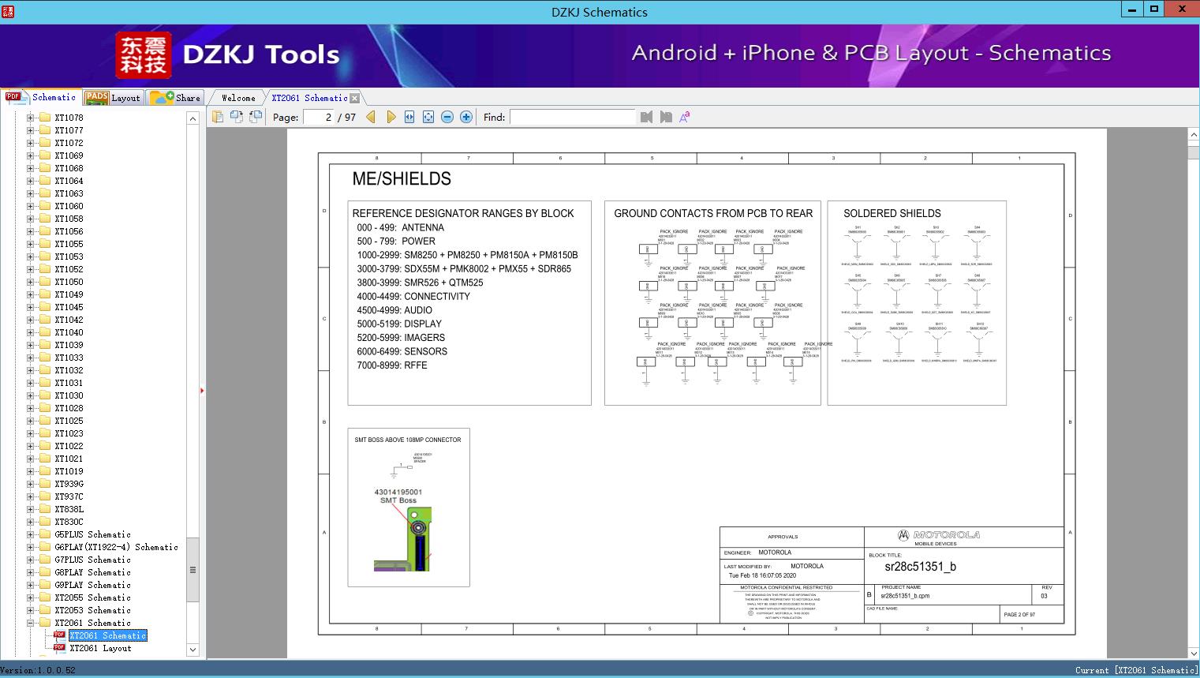This screenshot has width=1200, height=678.
Task: Click the find previous icon
Action: point(647,117)
